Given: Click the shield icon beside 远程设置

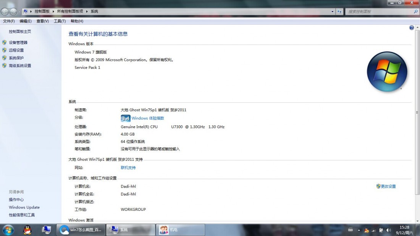Looking at the screenshot, I should [4, 50].
